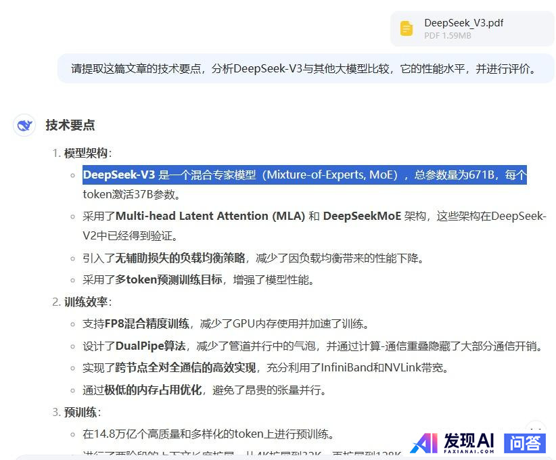Click the 14.8万亿 token pretraining line

point(208,434)
